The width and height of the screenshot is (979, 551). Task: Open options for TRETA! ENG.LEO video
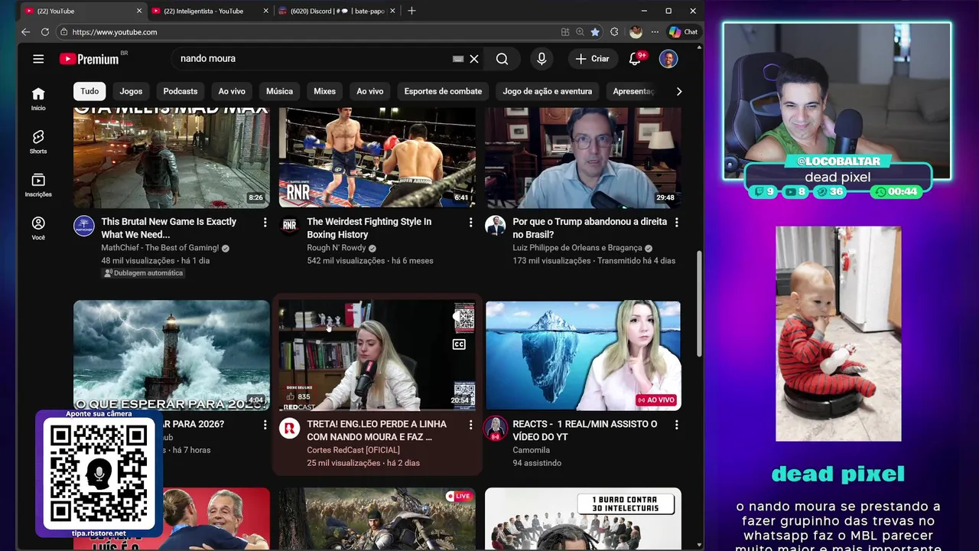coord(470,424)
